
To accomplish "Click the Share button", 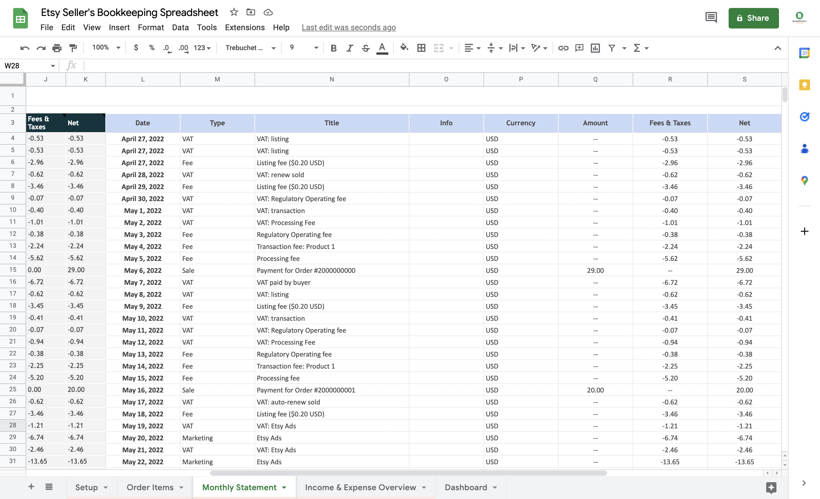I will point(753,18).
